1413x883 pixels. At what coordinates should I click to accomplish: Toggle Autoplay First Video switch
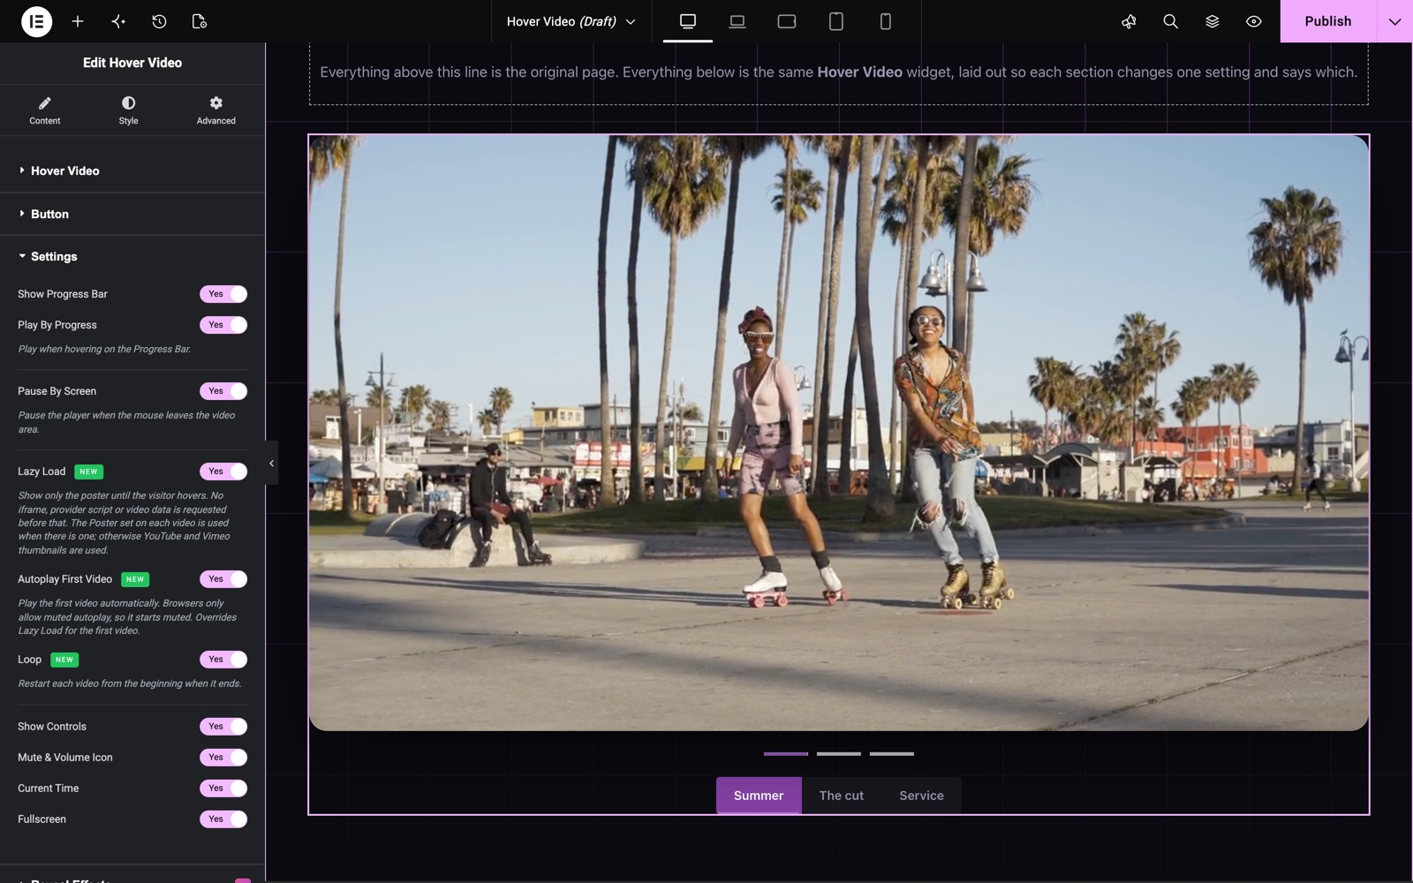pyautogui.click(x=223, y=579)
